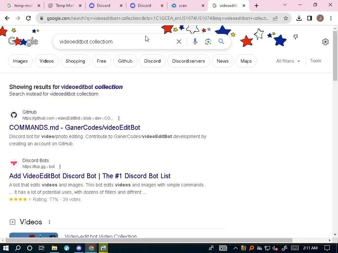Click the vertical page scrollbar
The width and height of the screenshot is (338, 253).
pyautogui.click(x=335, y=56)
